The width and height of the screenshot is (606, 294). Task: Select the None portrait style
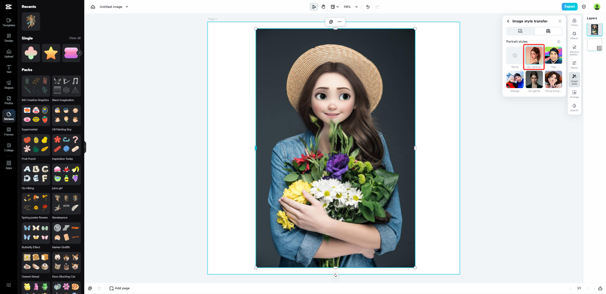tap(515, 58)
